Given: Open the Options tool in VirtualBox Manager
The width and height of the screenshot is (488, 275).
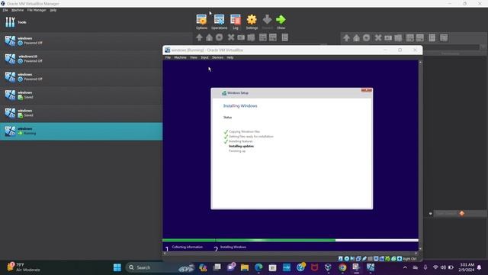Looking at the screenshot, I should pos(201,21).
